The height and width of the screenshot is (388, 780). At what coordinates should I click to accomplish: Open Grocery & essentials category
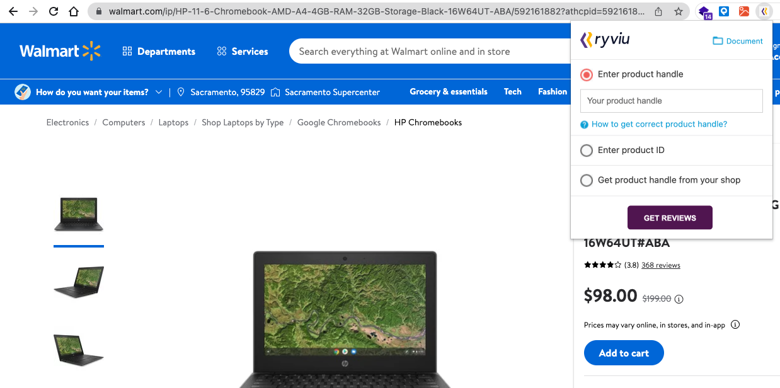point(449,92)
